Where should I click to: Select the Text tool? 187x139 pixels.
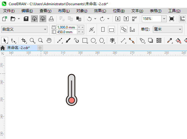[x=113, y=40]
